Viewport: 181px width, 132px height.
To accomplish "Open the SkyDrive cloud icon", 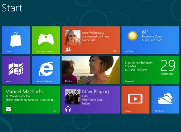I will (x=165, y=99).
